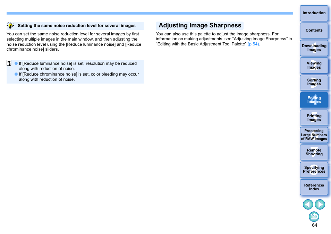Jump to Downloading Images chapter
The image size is (331, 234).
(x=314, y=48)
